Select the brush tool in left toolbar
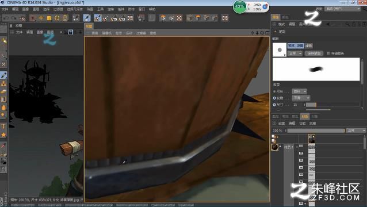This screenshot has width=367, height=207. coord(3,75)
